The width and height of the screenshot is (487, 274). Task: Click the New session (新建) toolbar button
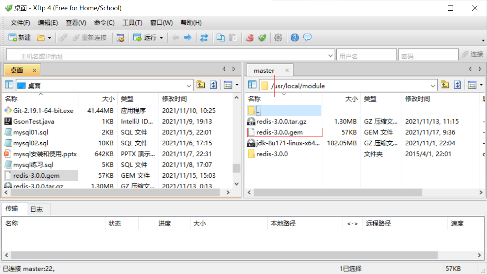click(x=20, y=38)
